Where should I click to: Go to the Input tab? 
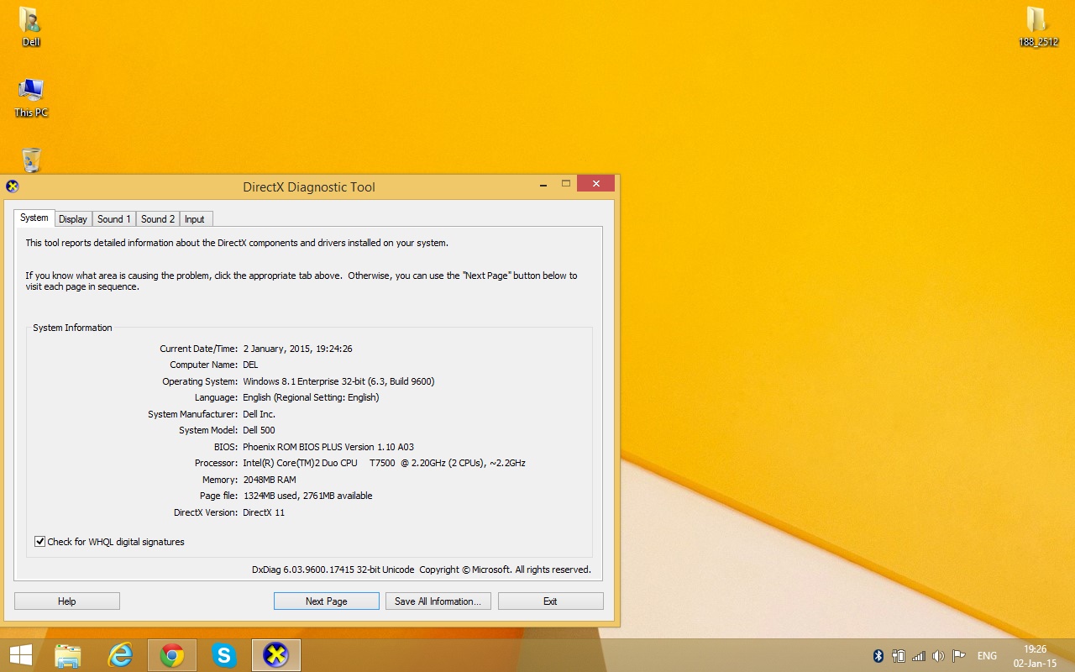195,219
